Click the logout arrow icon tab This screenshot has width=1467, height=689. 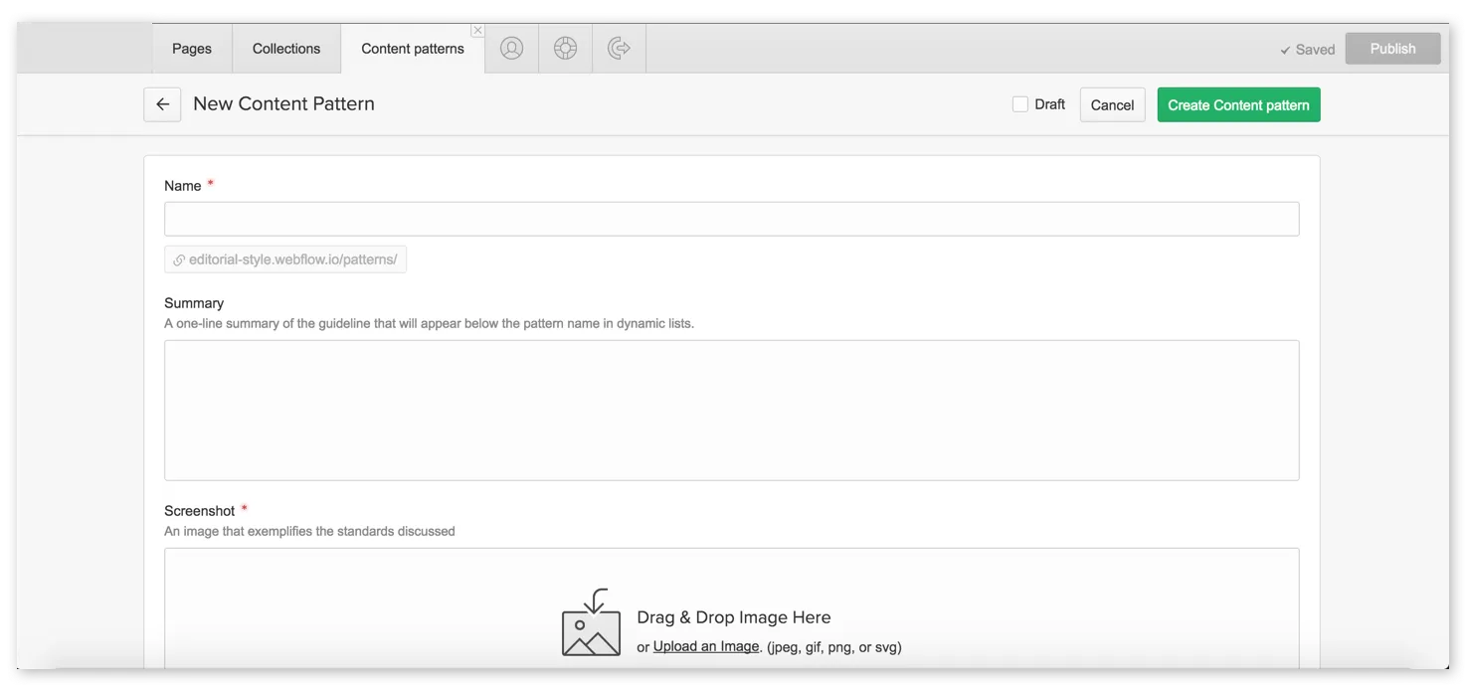(x=619, y=48)
